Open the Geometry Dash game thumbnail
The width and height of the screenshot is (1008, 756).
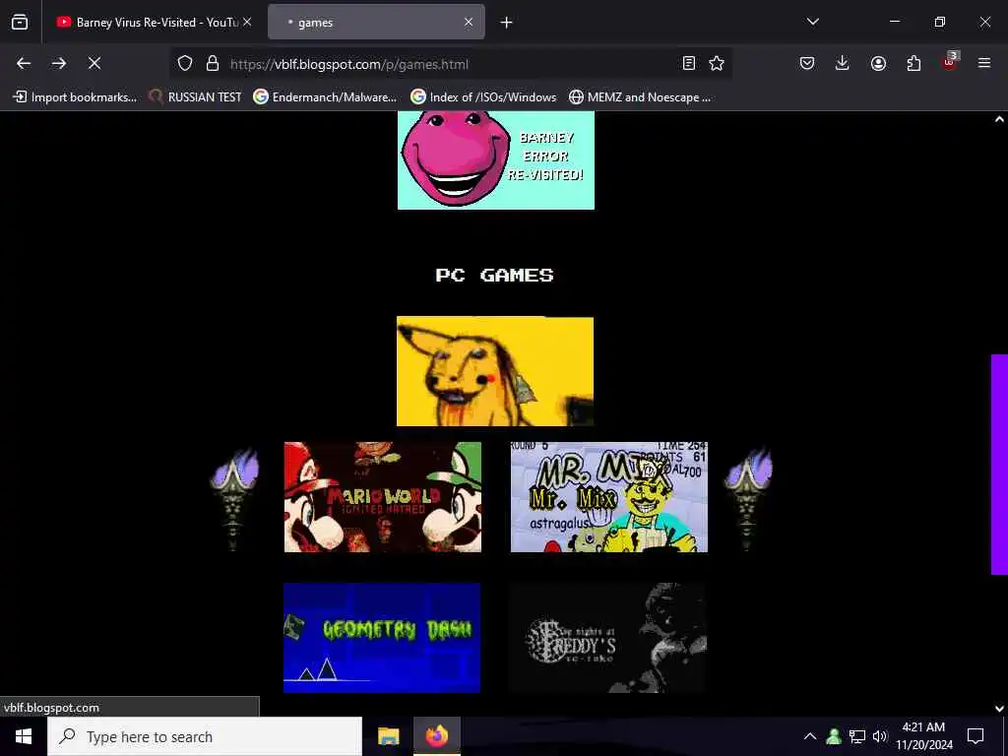coord(382,638)
